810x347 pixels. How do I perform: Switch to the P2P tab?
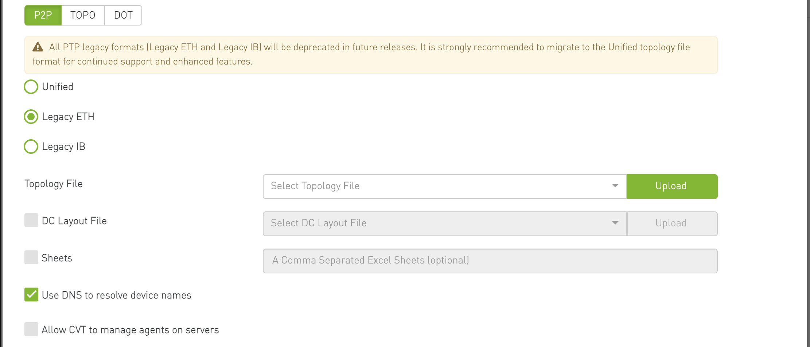[x=43, y=15]
